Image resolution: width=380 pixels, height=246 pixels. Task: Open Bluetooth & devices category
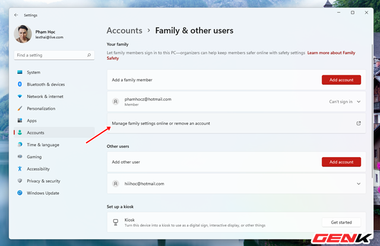54,84
